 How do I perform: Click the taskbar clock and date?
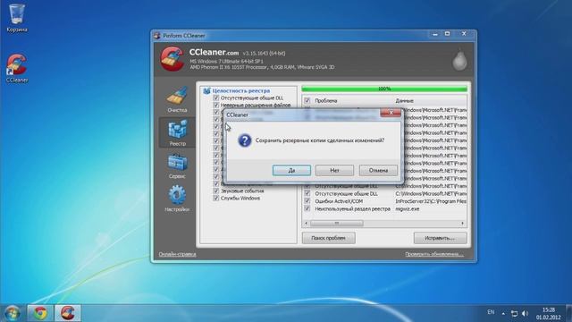pyautogui.click(x=548, y=314)
